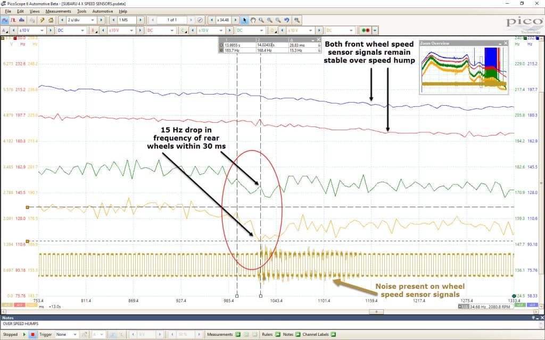
Task: Open the File menu
Action: pos(8,12)
